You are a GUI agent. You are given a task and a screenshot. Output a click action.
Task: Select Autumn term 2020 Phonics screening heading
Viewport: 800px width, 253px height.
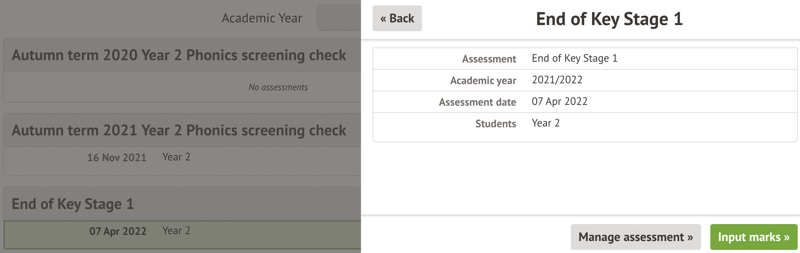179,55
